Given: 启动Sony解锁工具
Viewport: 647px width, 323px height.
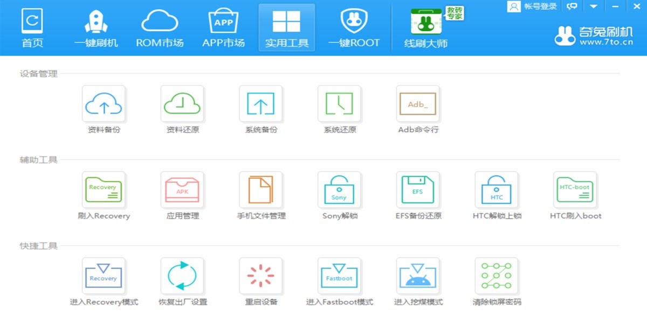Looking at the screenshot, I should point(340,189).
